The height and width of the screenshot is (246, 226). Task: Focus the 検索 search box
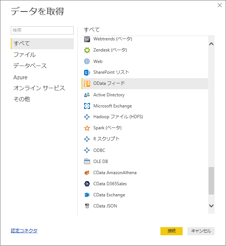point(42,30)
